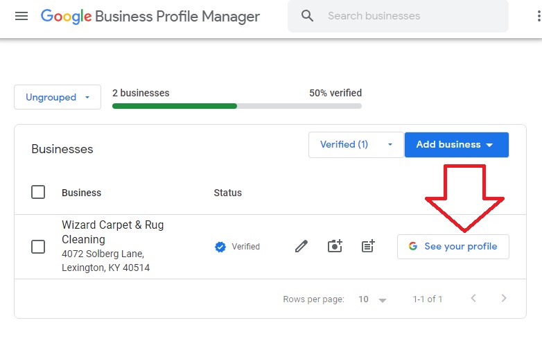Click the Add business button
The width and height of the screenshot is (542, 341).
[x=456, y=145]
